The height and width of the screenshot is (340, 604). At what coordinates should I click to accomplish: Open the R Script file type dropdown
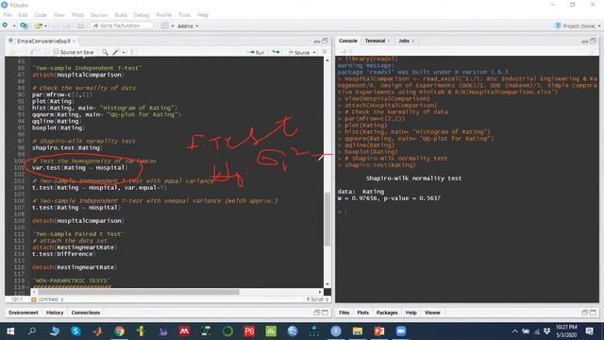(x=317, y=299)
